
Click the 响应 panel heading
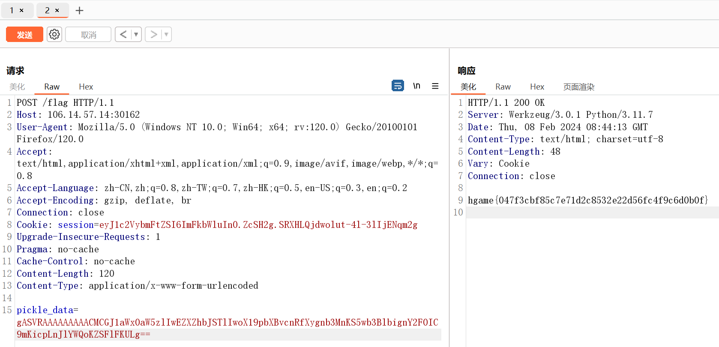click(467, 71)
